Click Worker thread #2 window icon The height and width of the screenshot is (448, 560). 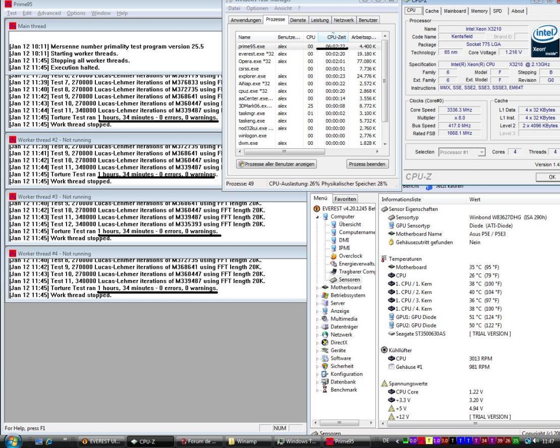[x=13, y=140]
